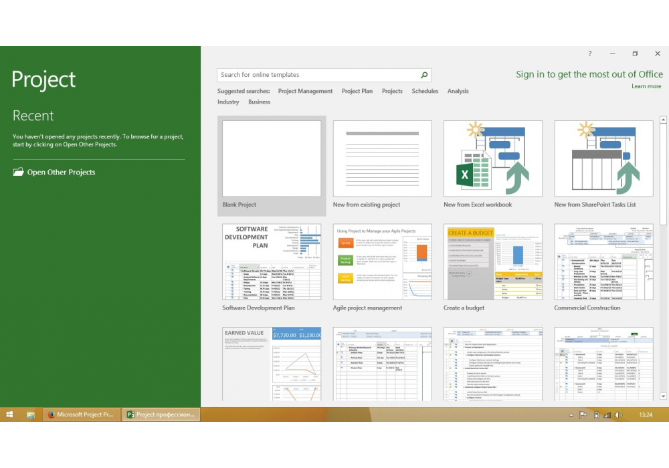Click the Learn more link
The width and height of the screenshot is (669, 468).
point(646,86)
